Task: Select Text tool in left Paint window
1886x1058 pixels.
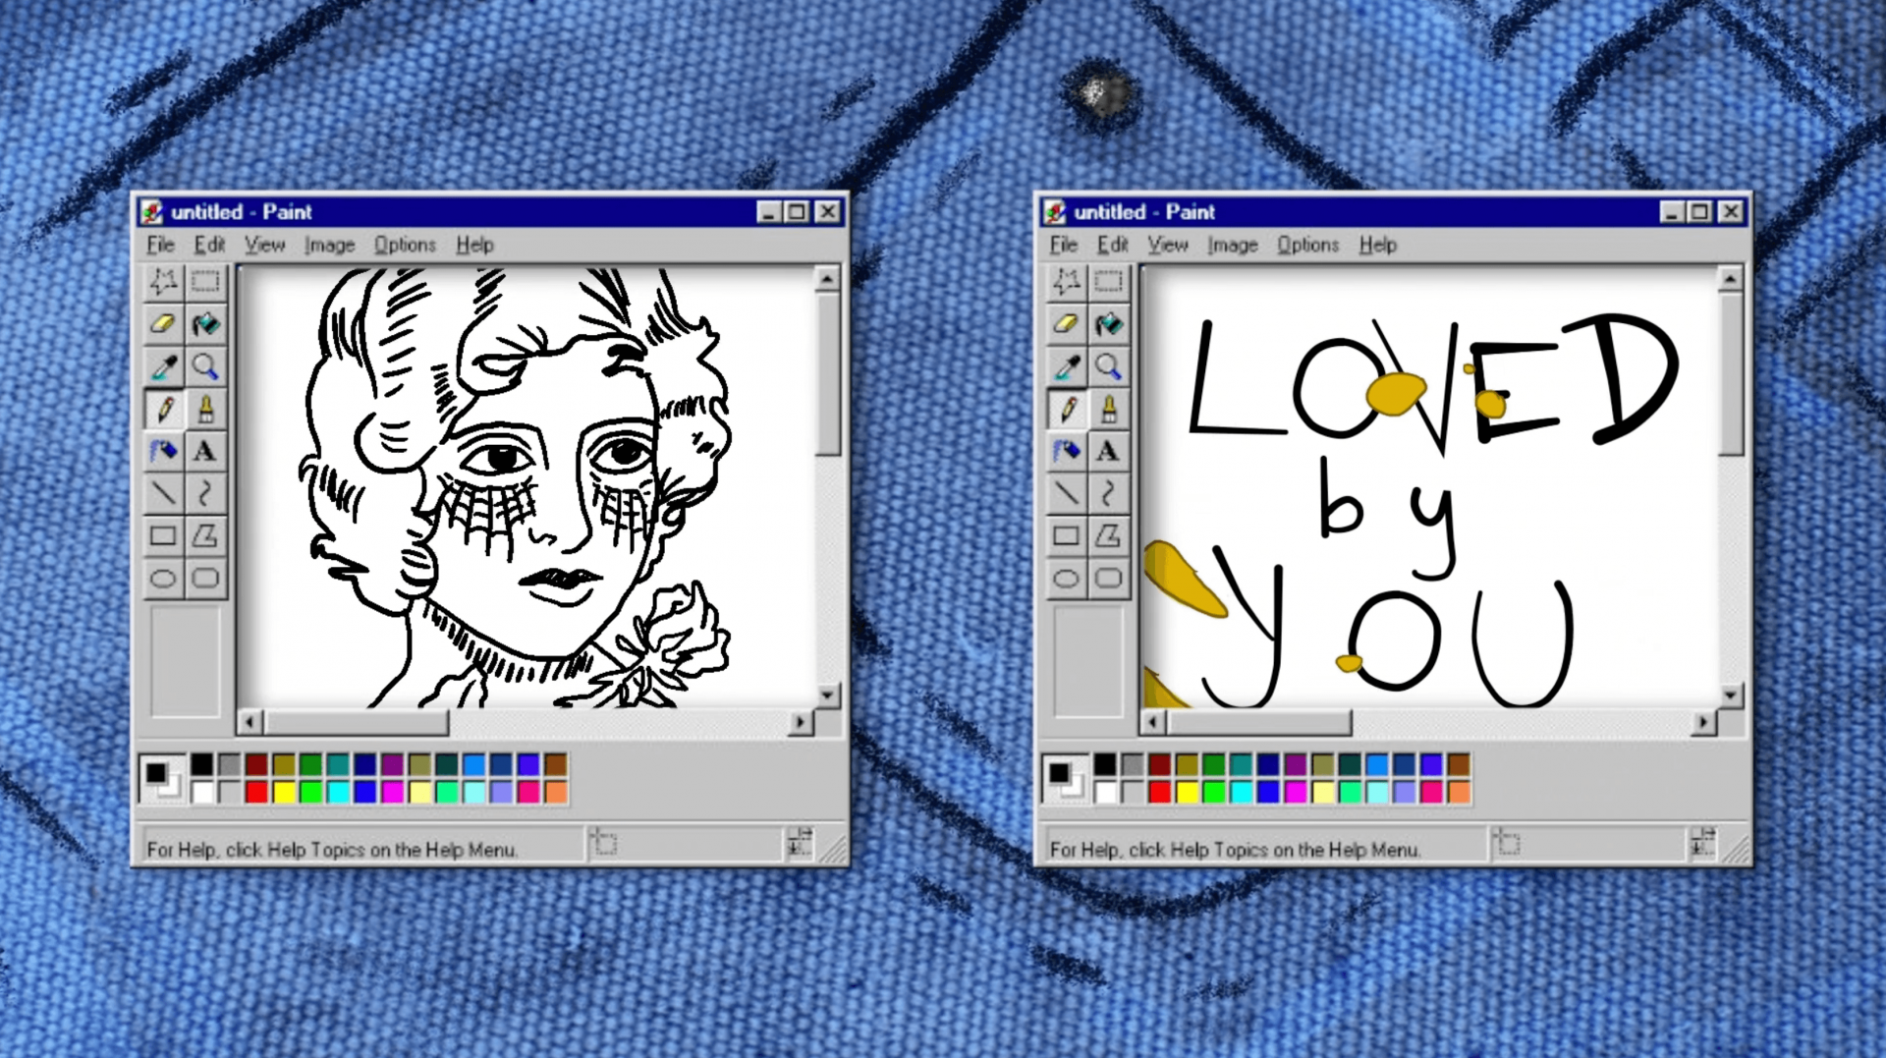Action: 205,452
